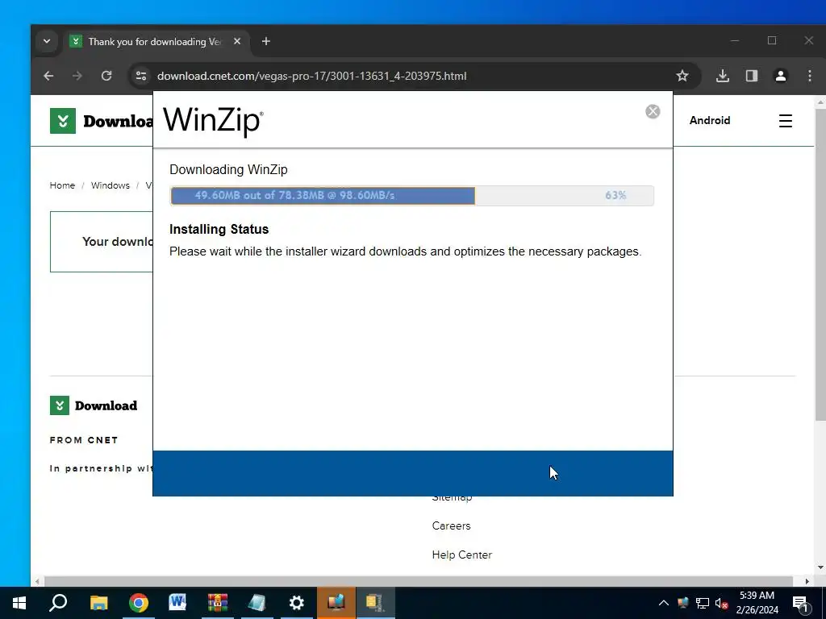Screen dimensions: 826x619
Task: Click the 'Downloading WinZip' label
Action: 228,169
